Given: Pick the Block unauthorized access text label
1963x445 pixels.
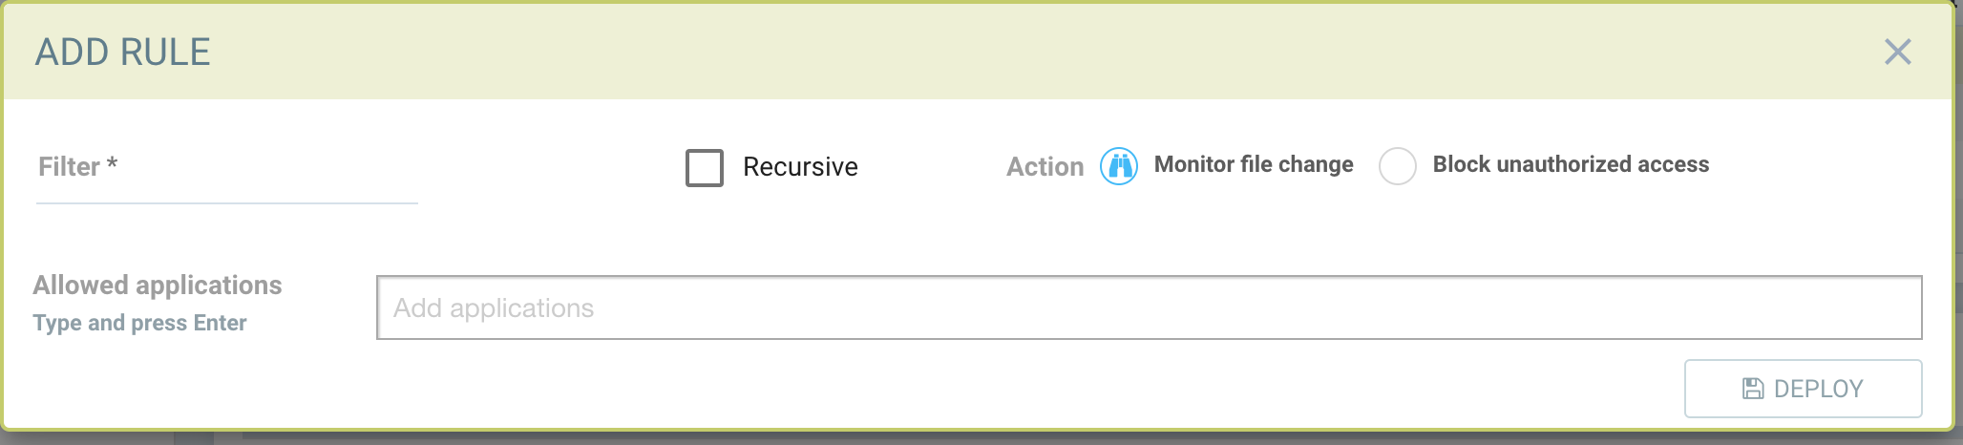Looking at the screenshot, I should point(1571,164).
